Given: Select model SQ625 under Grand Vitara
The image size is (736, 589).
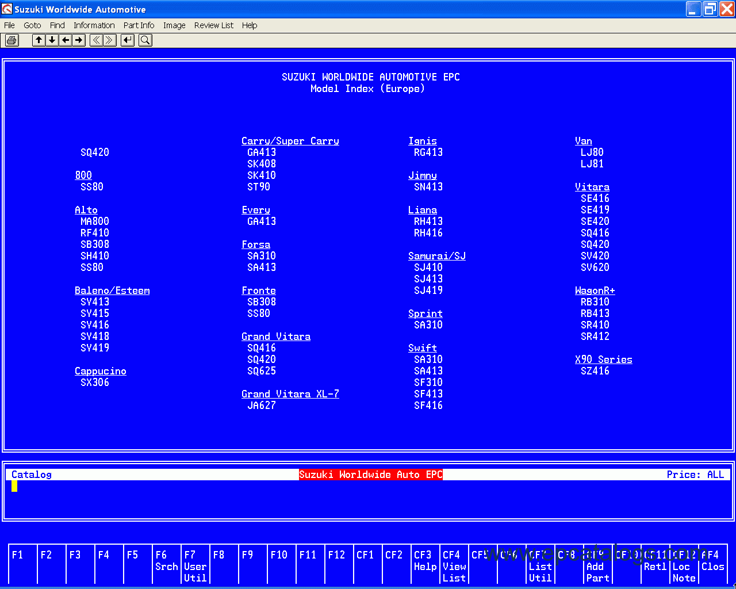Looking at the screenshot, I should pyautogui.click(x=262, y=371).
